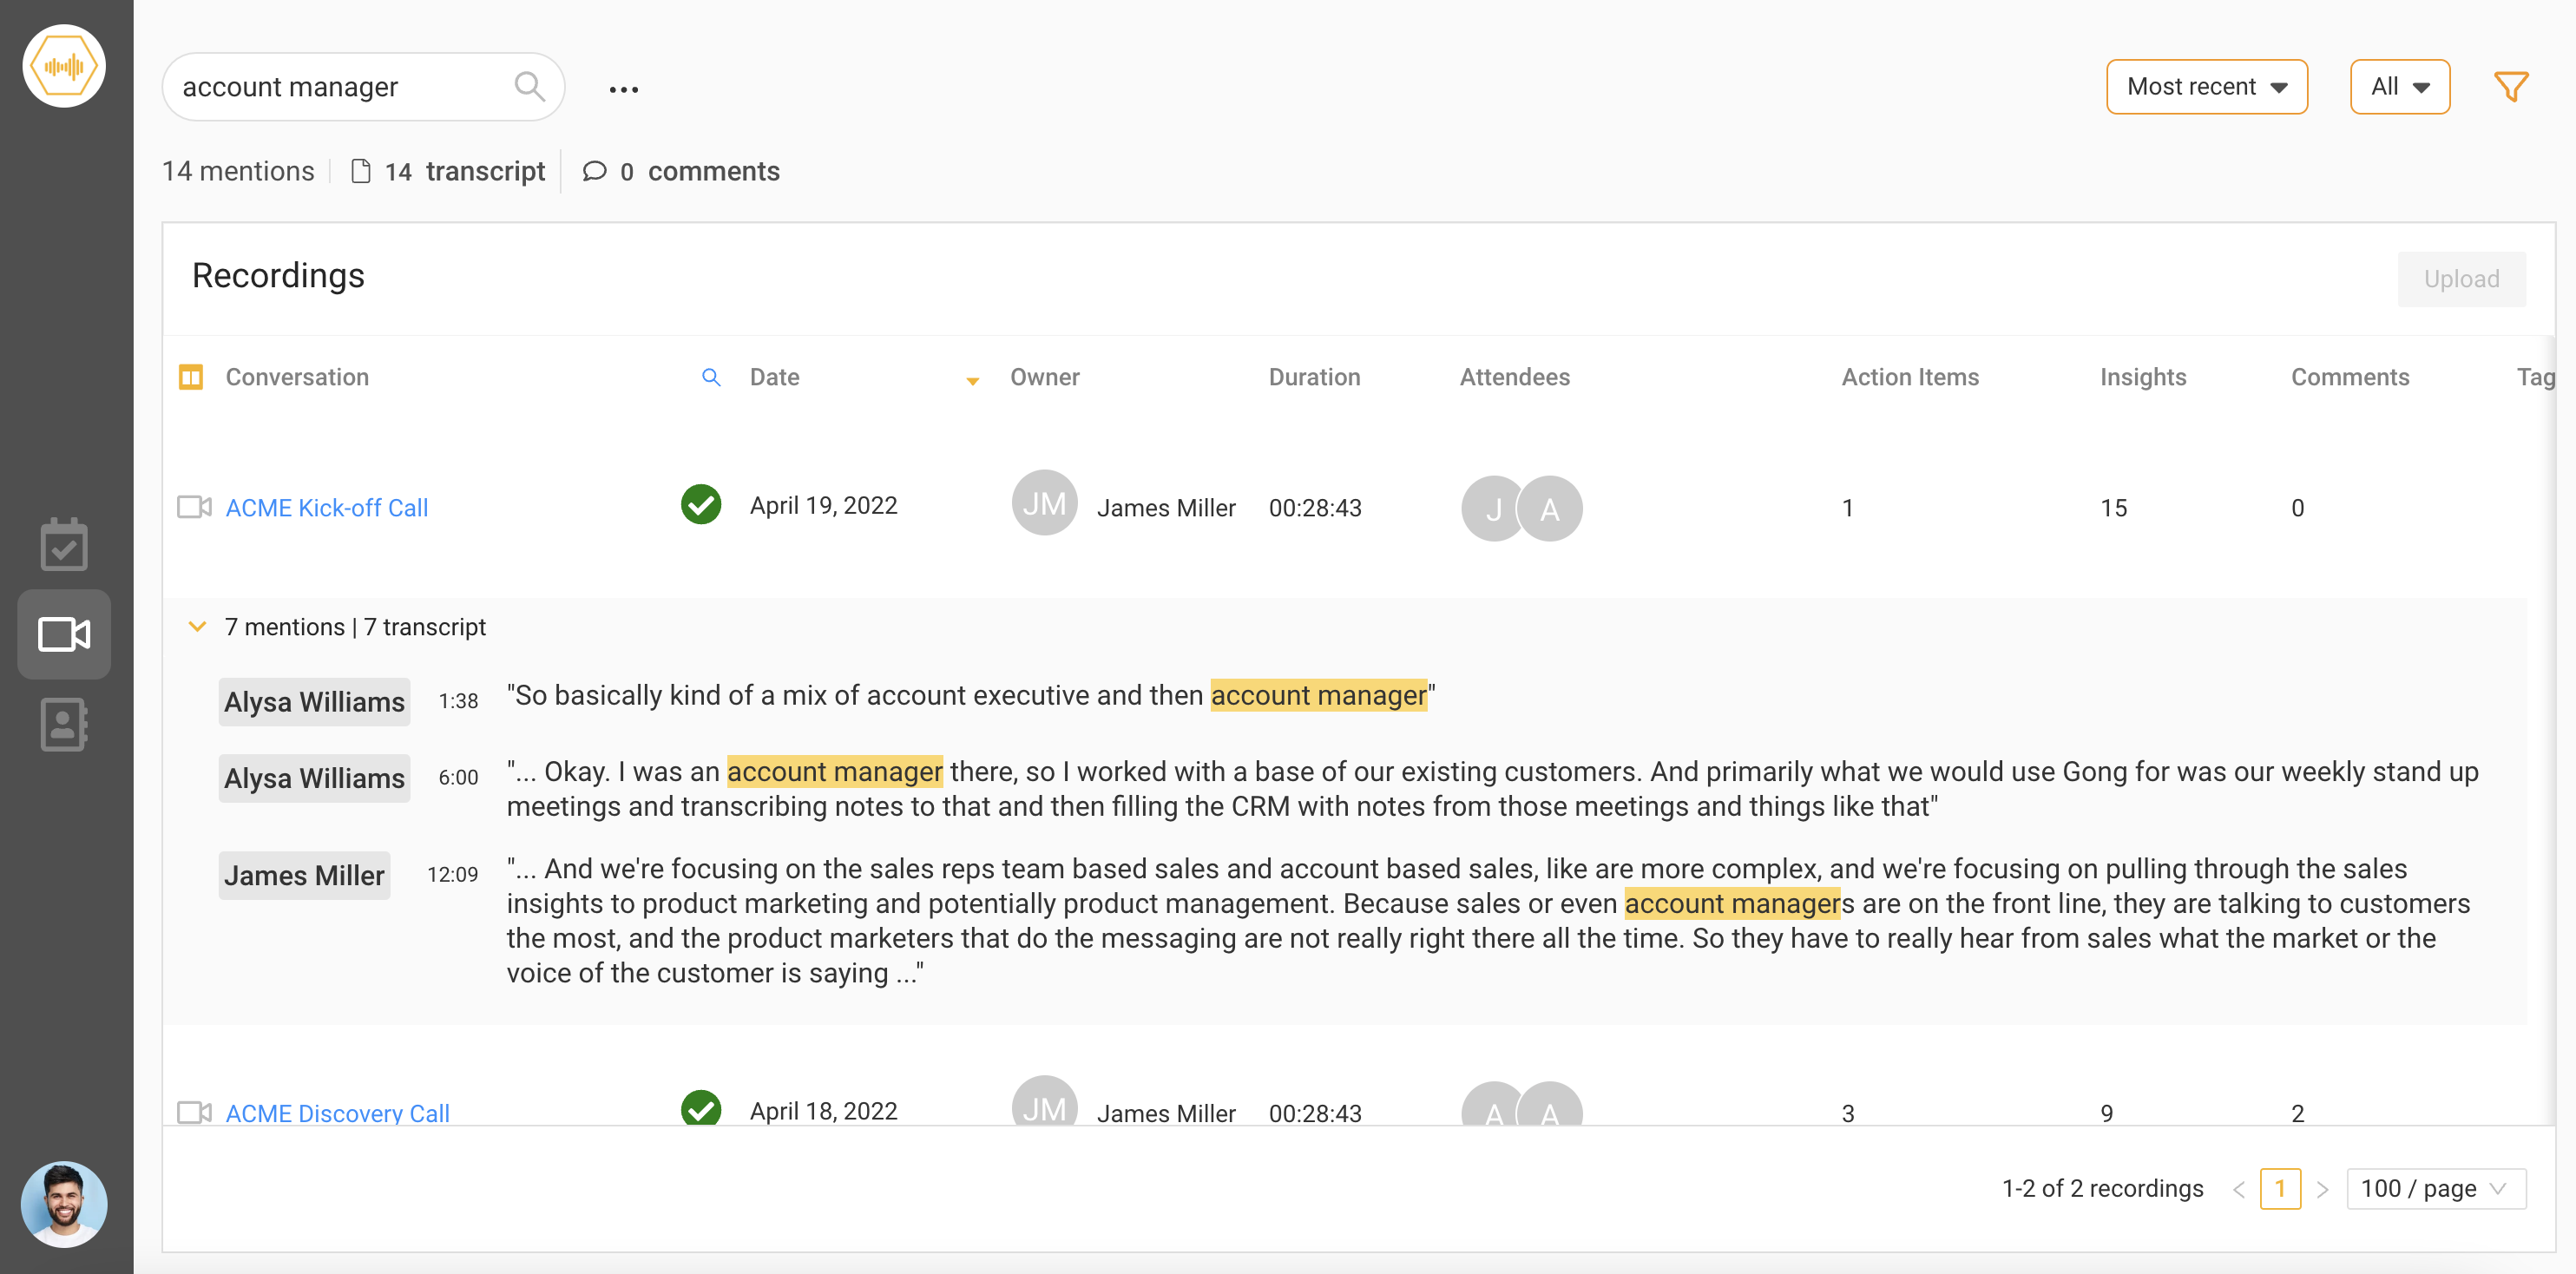This screenshot has height=1274, width=2576.
Task: Open the recordings video sidebar icon
Action: click(64, 634)
